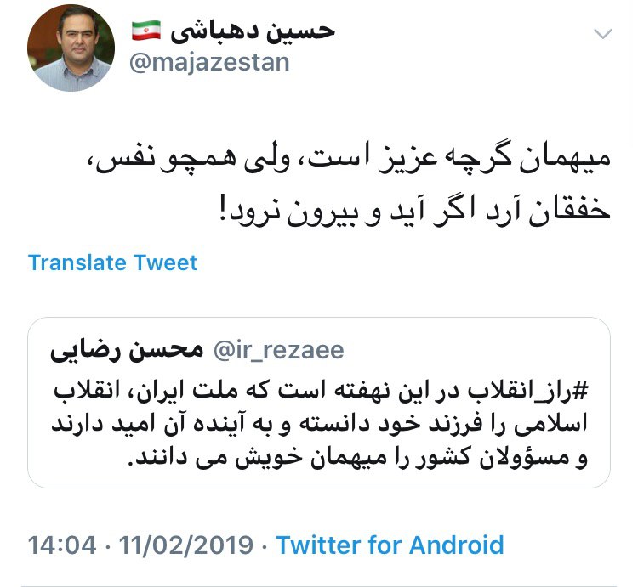
Task: Click the Iran flag emoji beside the name
Action: pyautogui.click(x=146, y=31)
